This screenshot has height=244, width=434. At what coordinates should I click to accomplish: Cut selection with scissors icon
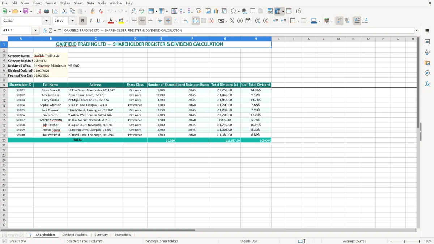click(x=64, y=11)
